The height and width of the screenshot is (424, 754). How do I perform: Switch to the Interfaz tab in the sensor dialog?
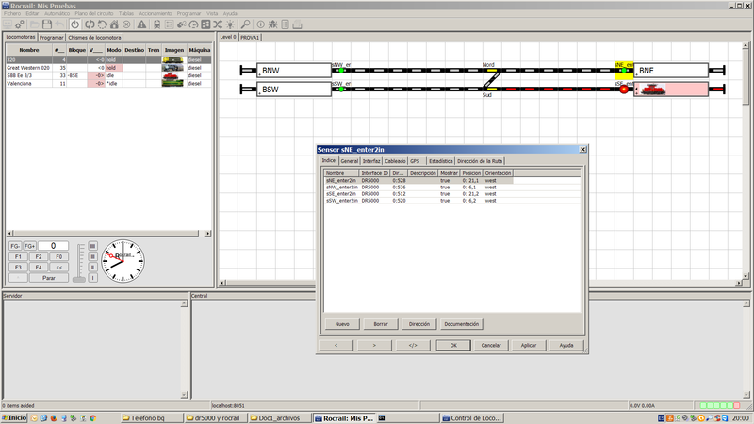pos(370,161)
